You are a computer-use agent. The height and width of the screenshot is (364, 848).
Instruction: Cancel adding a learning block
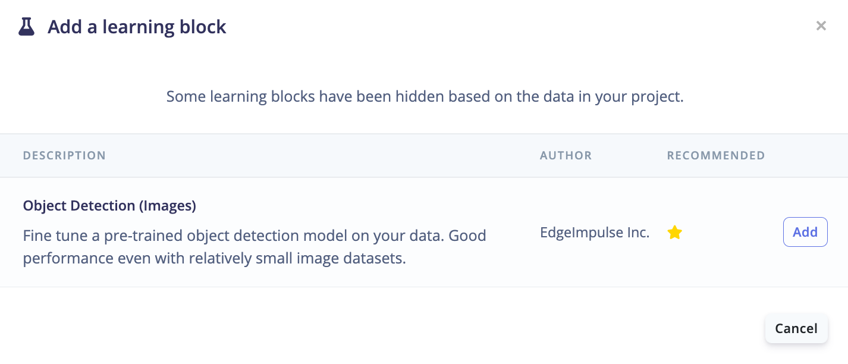click(x=796, y=328)
